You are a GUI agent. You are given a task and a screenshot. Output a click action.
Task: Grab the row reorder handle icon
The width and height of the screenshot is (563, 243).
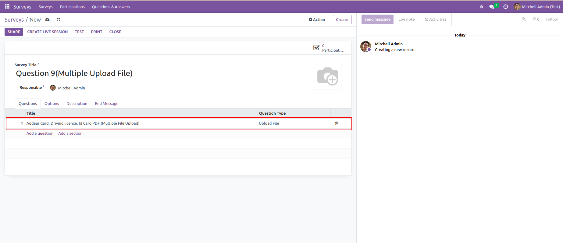22,123
